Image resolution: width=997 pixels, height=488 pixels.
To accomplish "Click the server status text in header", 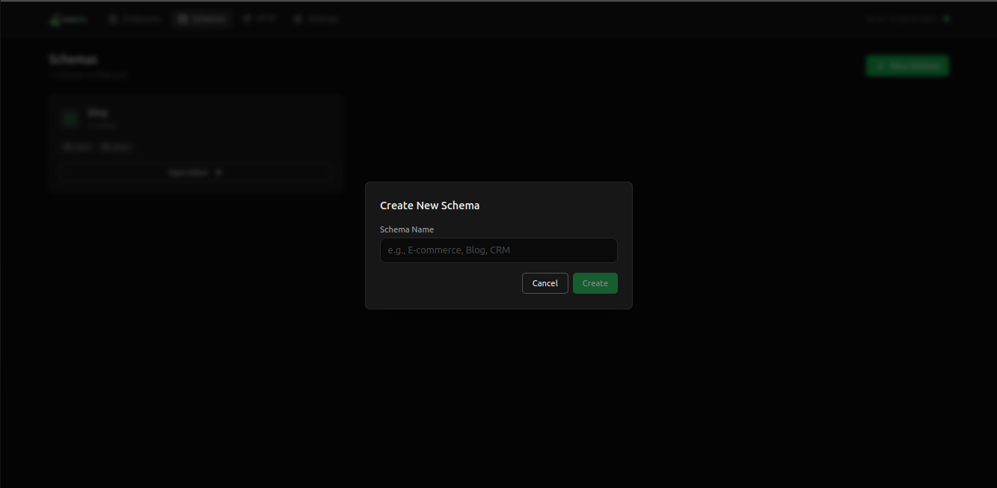I will [900, 19].
